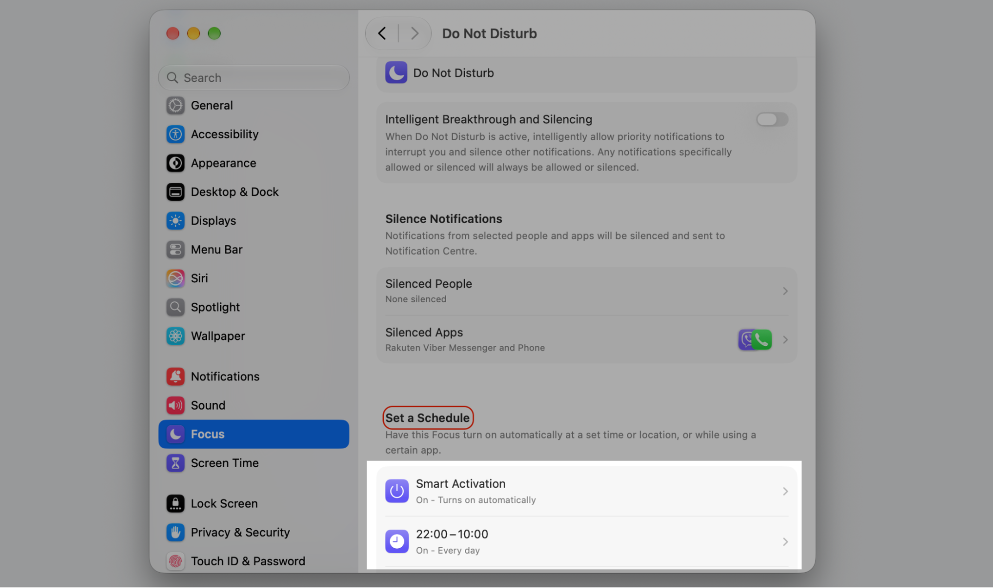Open the Silenced Apps label
993x588 pixels.
(x=424, y=333)
